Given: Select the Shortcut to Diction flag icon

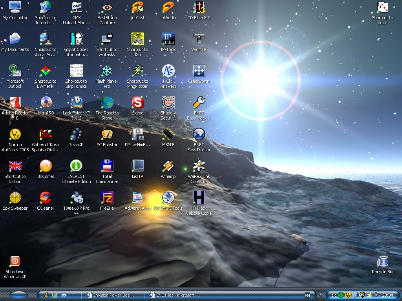Looking at the screenshot, I should pos(15,166).
